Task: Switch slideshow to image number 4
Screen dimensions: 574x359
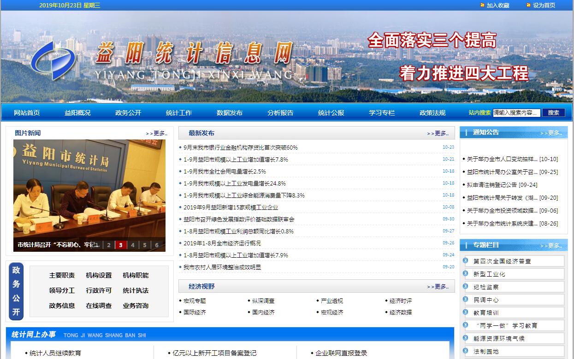Action: (133, 245)
